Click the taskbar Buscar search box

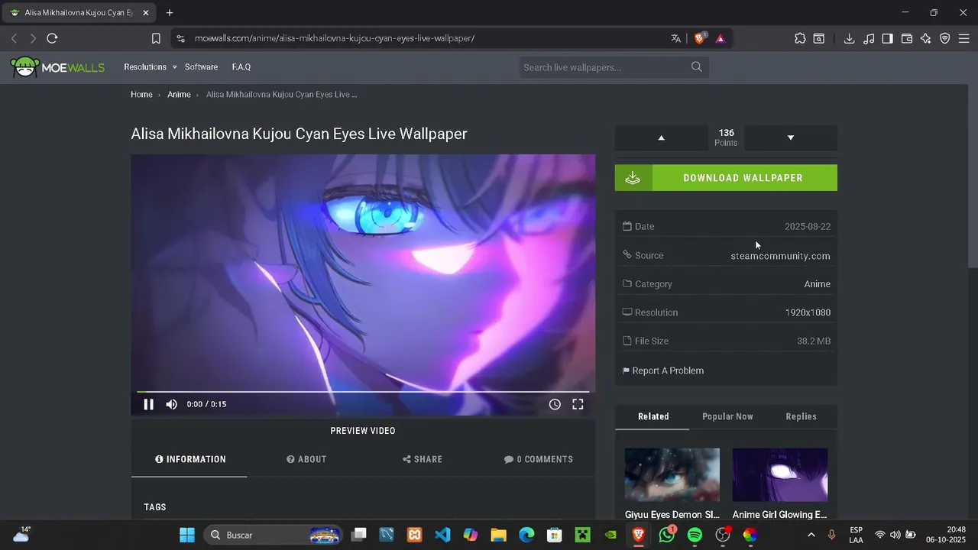click(273, 535)
